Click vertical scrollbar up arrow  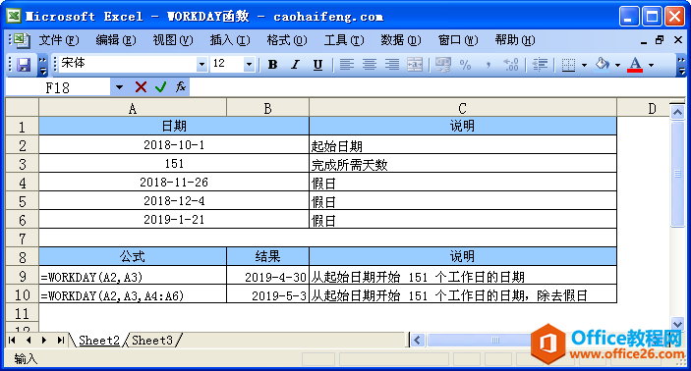pyautogui.click(x=677, y=113)
